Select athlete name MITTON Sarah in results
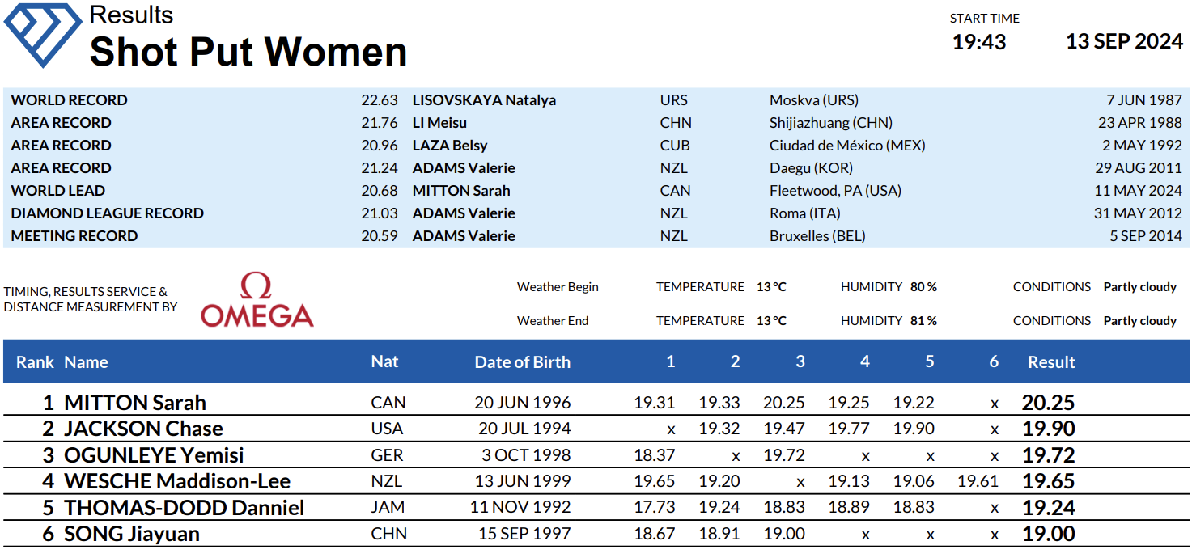Image resolution: width=1192 pixels, height=558 pixels. pyautogui.click(x=135, y=403)
